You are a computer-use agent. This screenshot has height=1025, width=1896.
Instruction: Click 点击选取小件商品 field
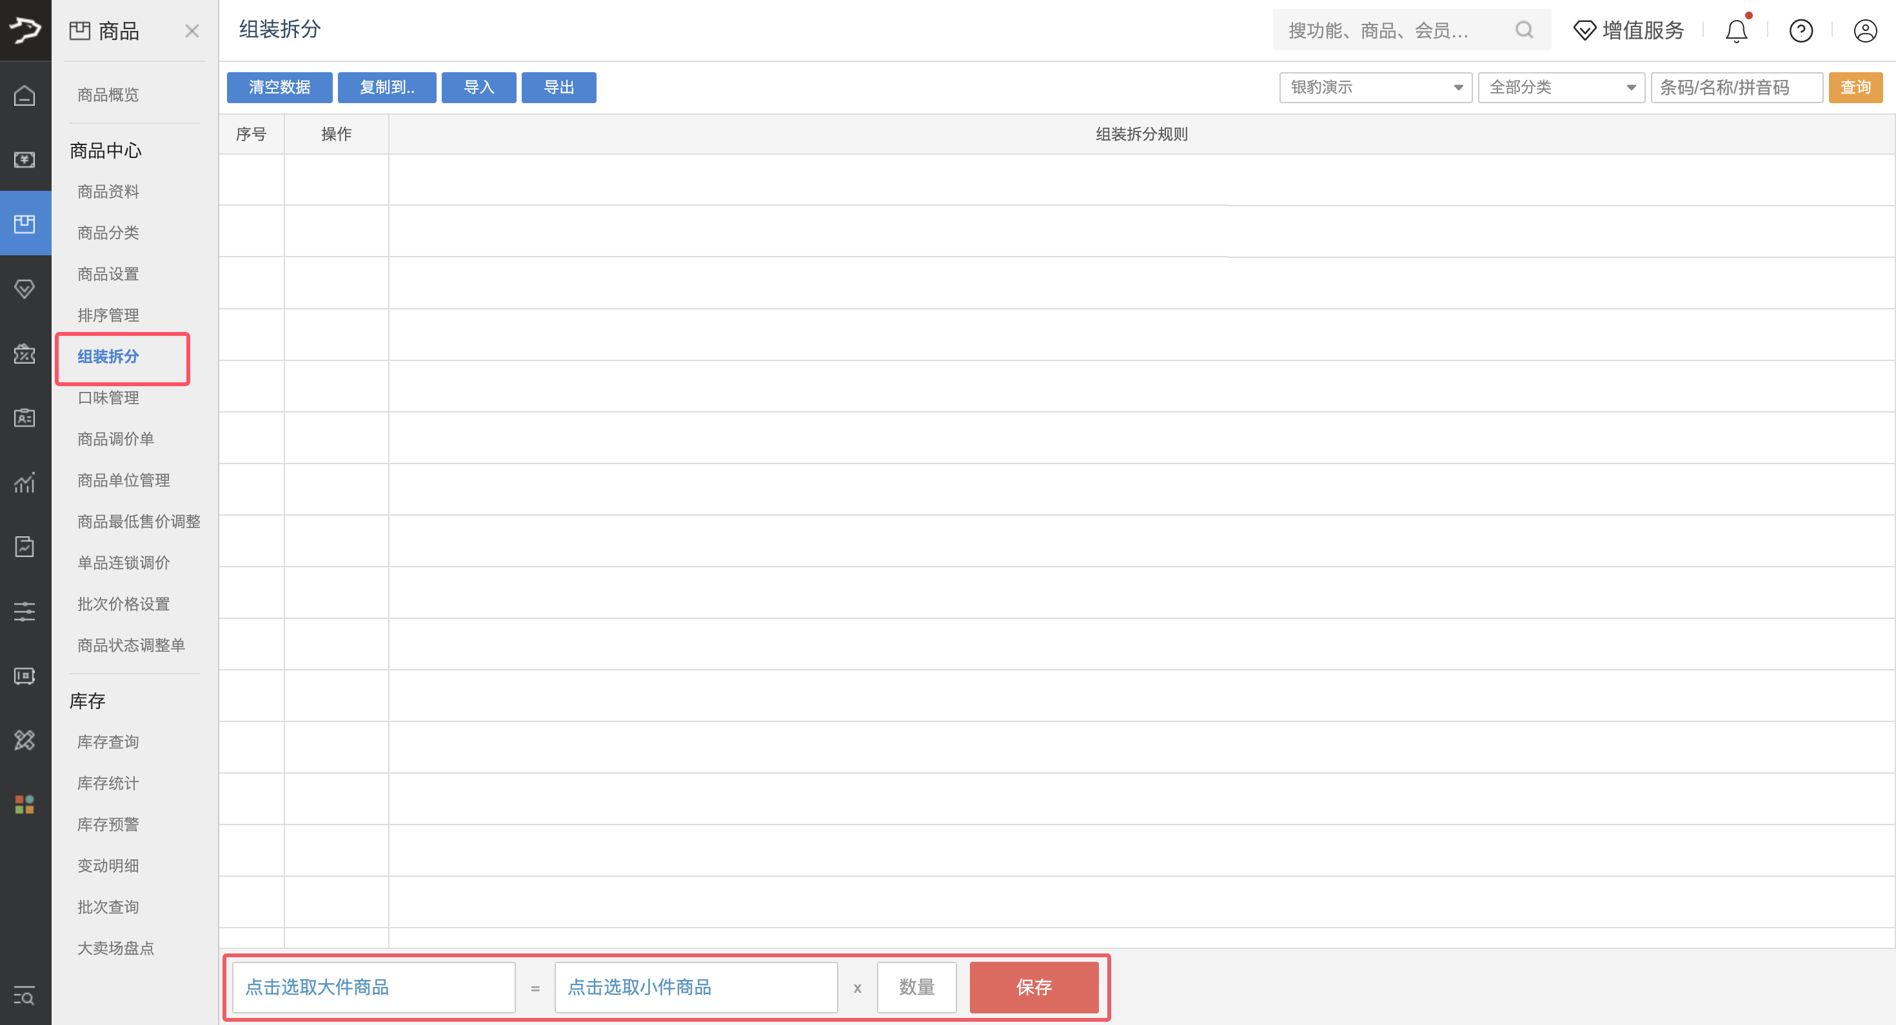696,988
